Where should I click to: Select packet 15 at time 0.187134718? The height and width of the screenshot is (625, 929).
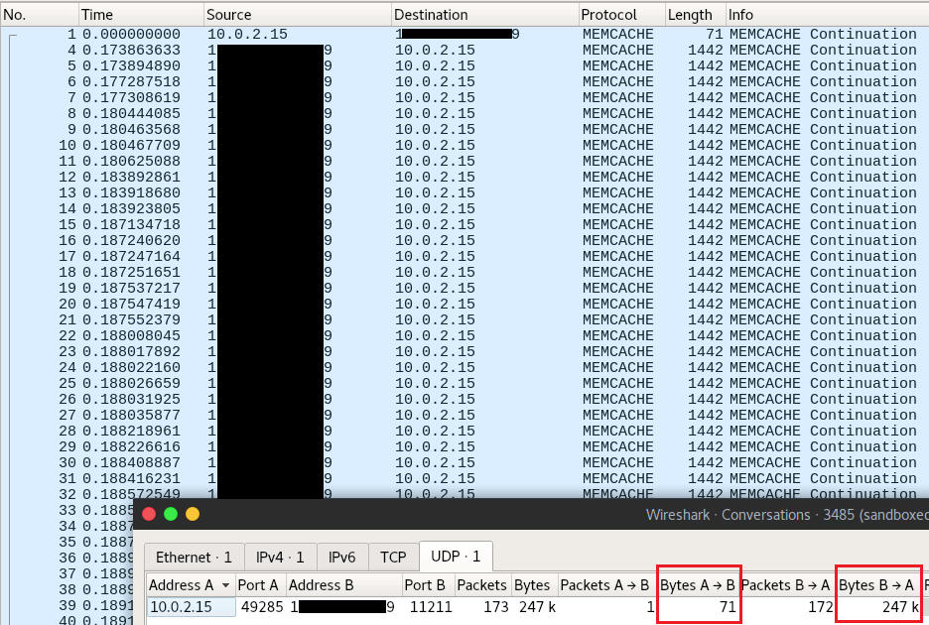[x=464, y=224]
